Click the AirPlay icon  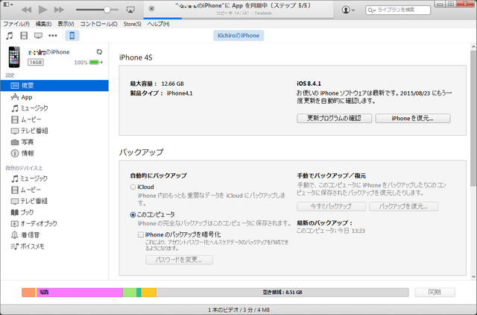[130, 10]
